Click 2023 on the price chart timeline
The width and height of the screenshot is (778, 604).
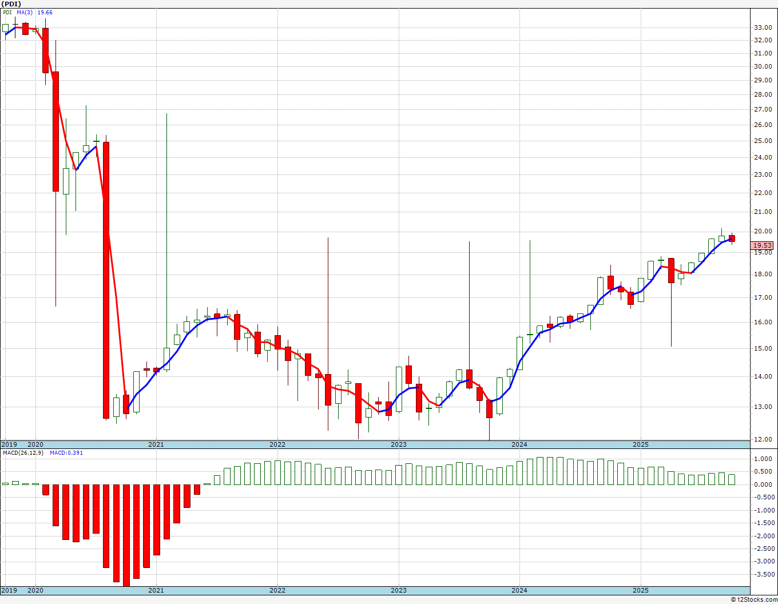(399, 444)
